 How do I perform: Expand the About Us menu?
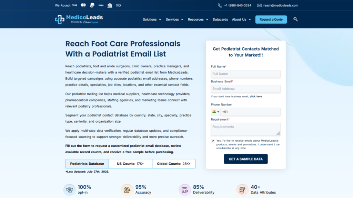(241, 20)
